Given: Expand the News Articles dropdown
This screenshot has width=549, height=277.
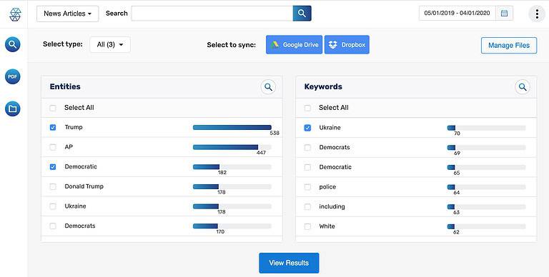Looking at the screenshot, I should (x=68, y=14).
